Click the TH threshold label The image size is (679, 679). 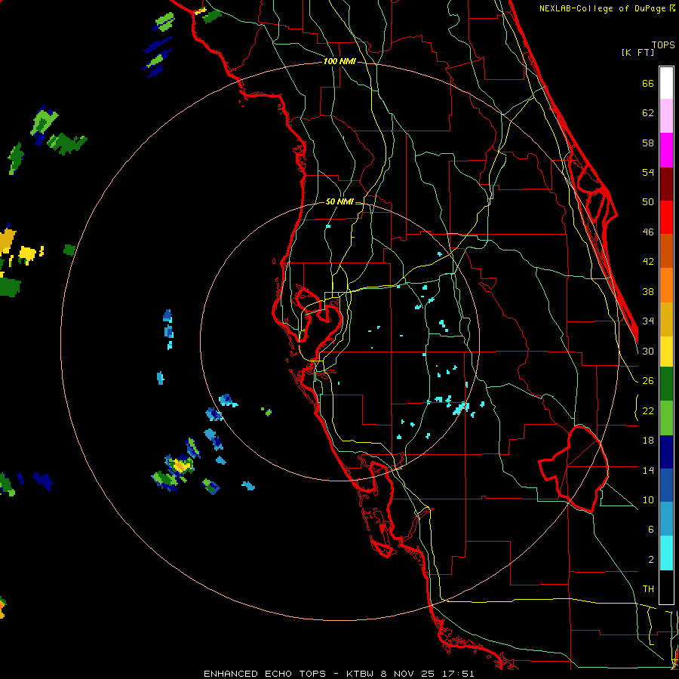[648, 589]
